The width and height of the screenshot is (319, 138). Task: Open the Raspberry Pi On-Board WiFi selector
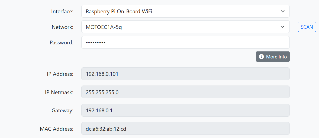click(185, 11)
